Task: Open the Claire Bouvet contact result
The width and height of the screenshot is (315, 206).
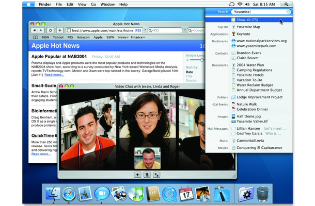Action: (x=247, y=58)
